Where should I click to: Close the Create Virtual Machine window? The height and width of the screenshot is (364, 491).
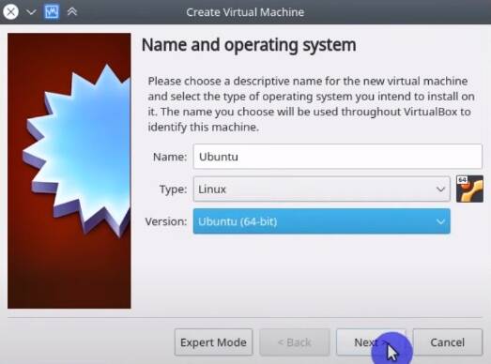coord(10,12)
